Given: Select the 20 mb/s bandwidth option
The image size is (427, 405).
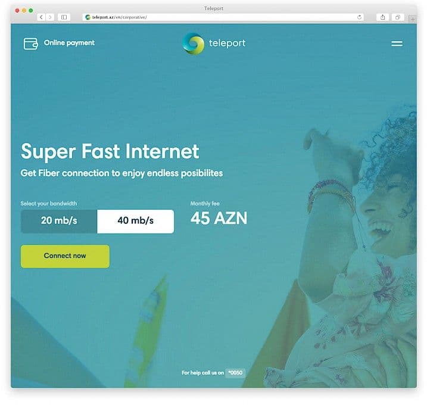Looking at the screenshot, I should [x=59, y=221].
